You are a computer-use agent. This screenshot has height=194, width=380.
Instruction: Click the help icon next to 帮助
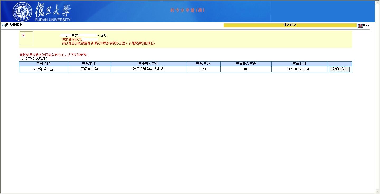360,26
